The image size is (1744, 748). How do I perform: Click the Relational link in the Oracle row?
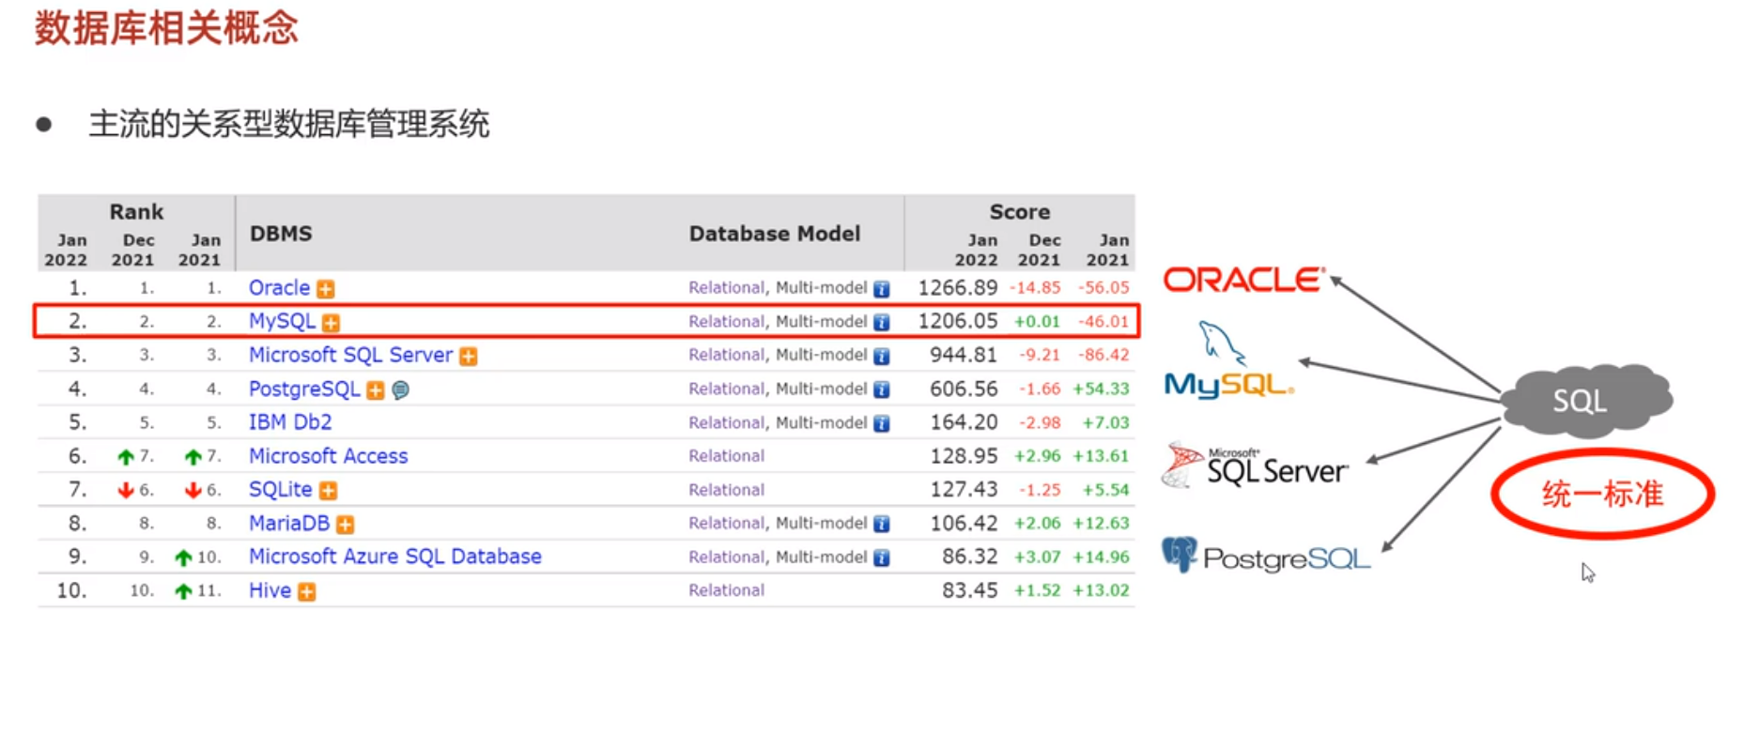click(x=726, y=288)
